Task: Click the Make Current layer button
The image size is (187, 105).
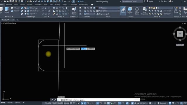Action: 166,11
